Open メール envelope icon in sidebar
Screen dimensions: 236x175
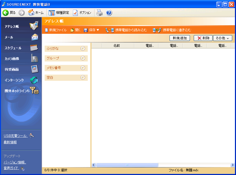coord(35,37)
